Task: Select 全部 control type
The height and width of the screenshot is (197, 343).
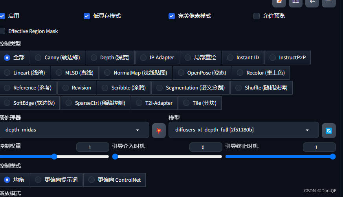Action: (x=15, y=57)
